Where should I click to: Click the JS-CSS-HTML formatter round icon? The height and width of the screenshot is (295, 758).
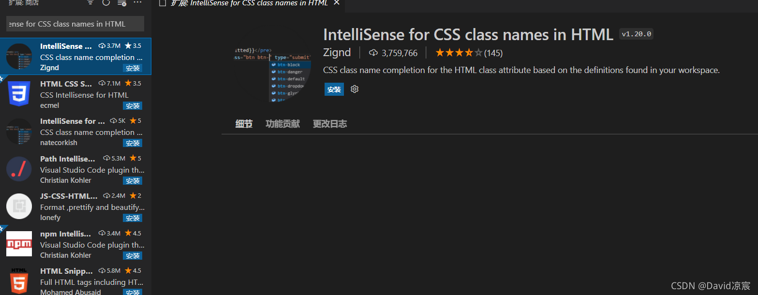pyautogui.click(x=19, y=206)
